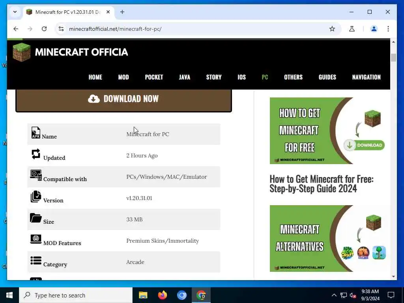Show hidden system tray icons

coord(334,295)
